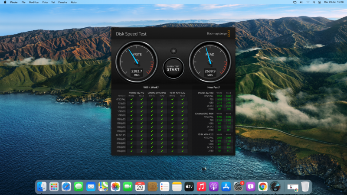The image size is (347, 195).
Task: Open Messages from the Dock
Action: click(79, 187)
